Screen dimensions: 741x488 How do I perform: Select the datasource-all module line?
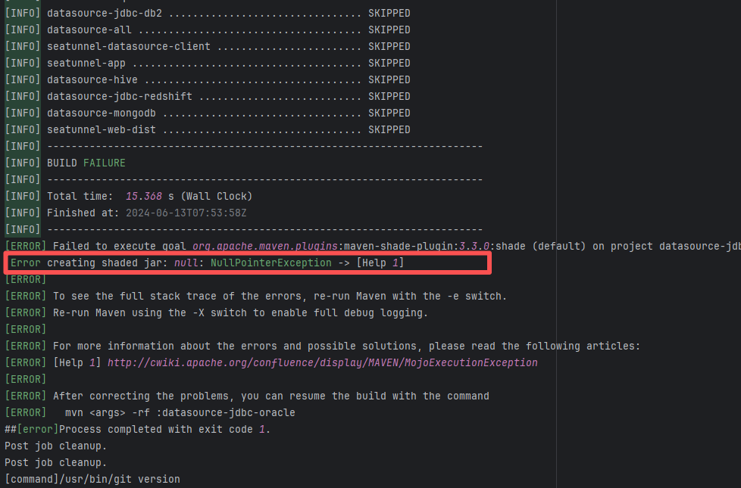point(227,30)
